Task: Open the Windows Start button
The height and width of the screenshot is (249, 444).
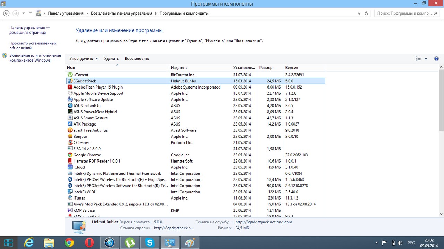Action: 9,242
